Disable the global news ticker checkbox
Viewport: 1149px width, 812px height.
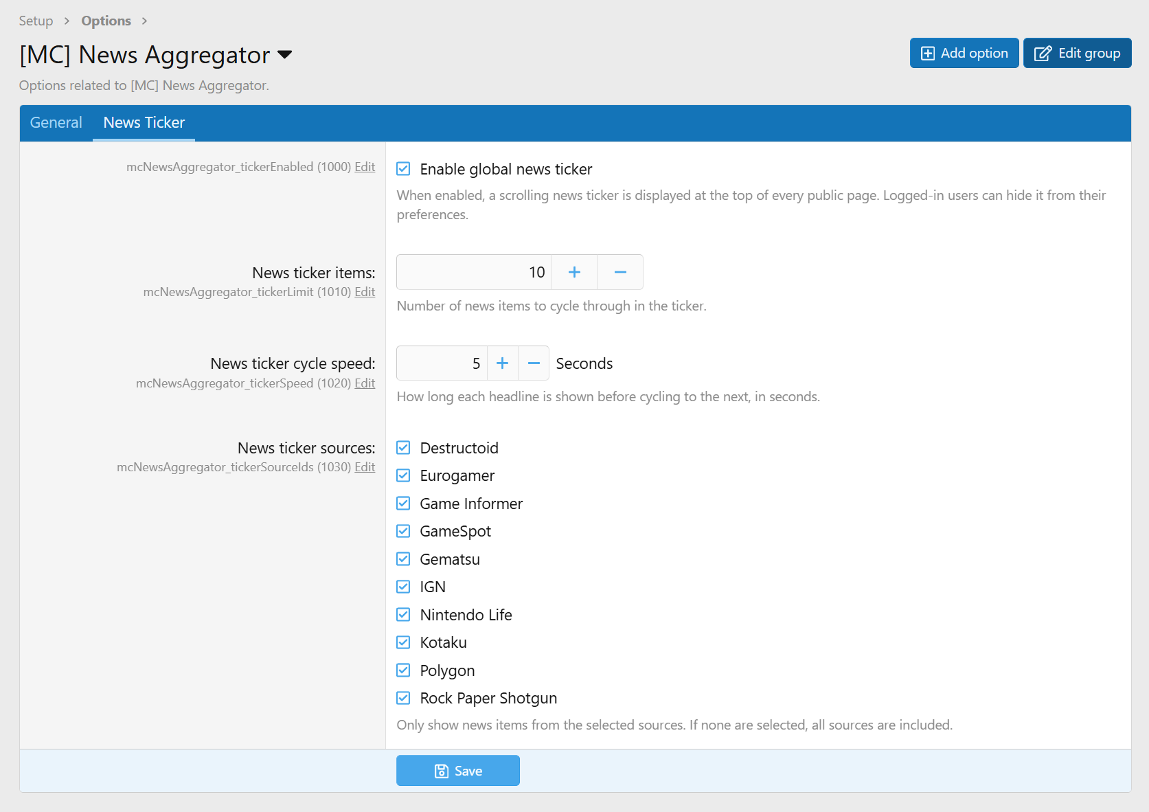pos(404,169)
